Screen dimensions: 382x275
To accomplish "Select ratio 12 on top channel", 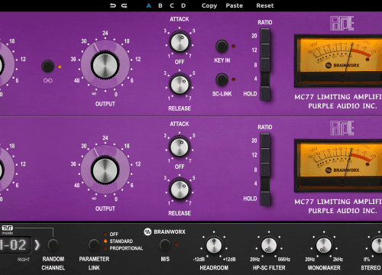I will [265, 50].
